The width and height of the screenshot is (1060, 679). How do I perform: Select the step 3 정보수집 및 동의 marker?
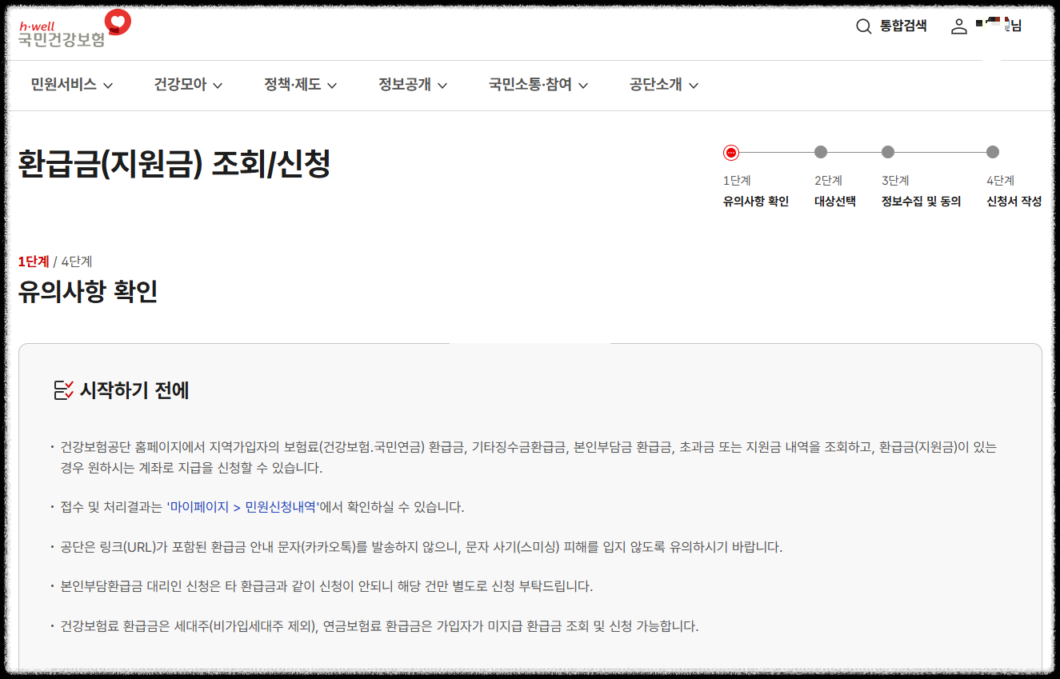coord(888,152)
